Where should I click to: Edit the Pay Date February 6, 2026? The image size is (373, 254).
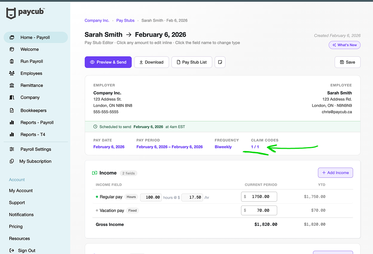tap(109, 147)
